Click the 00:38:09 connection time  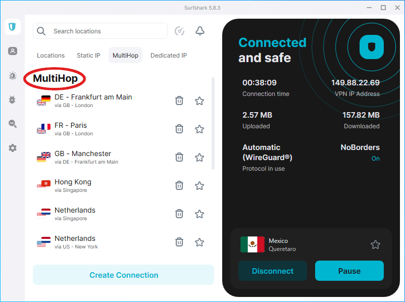coord(260,83)
